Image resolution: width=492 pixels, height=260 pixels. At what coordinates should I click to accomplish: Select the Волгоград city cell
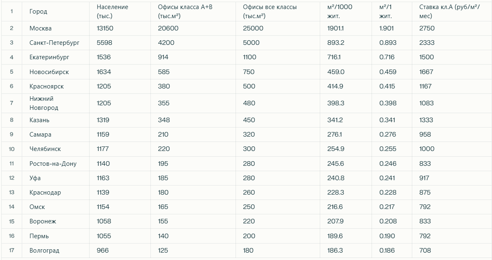pos(55,250)
